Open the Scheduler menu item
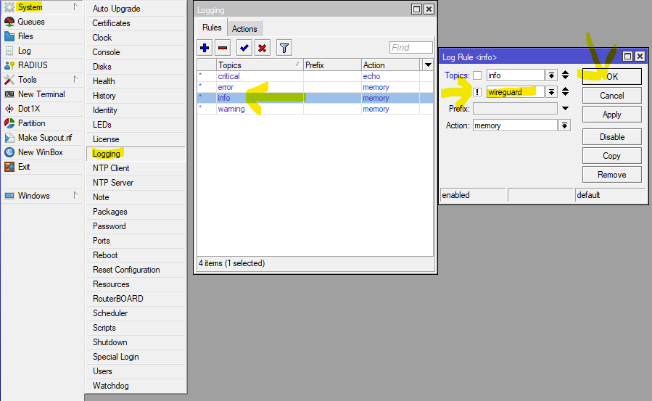This screenshot has width=652, height=401. (x=136, y=313)
